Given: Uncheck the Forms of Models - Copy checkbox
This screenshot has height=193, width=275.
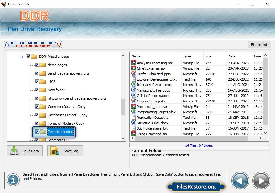Looking at the screenshot, I should [x=37, y=123].
